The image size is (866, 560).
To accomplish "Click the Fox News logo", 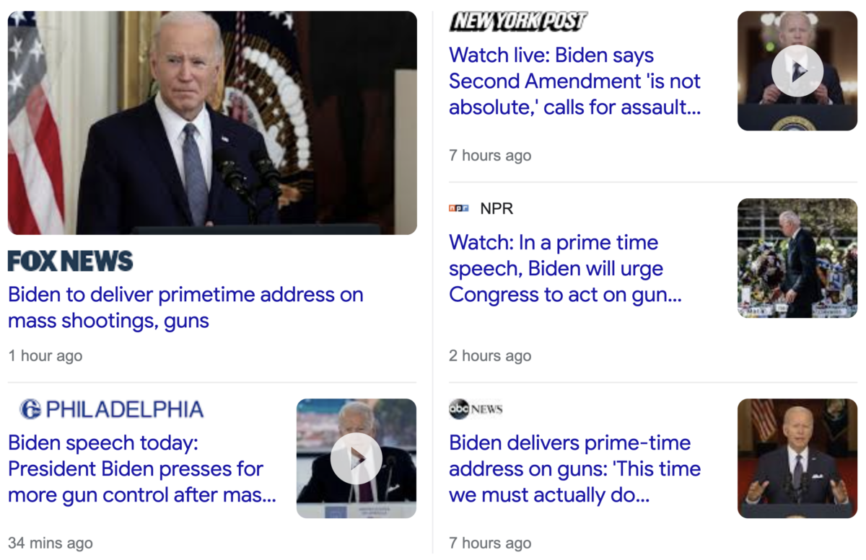I will click(x=70, y=260).
